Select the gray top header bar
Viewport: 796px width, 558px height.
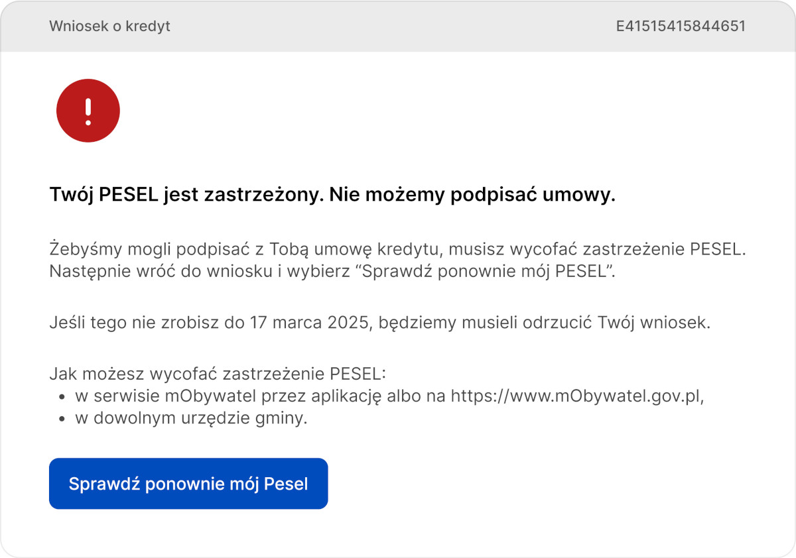point(398,27)
